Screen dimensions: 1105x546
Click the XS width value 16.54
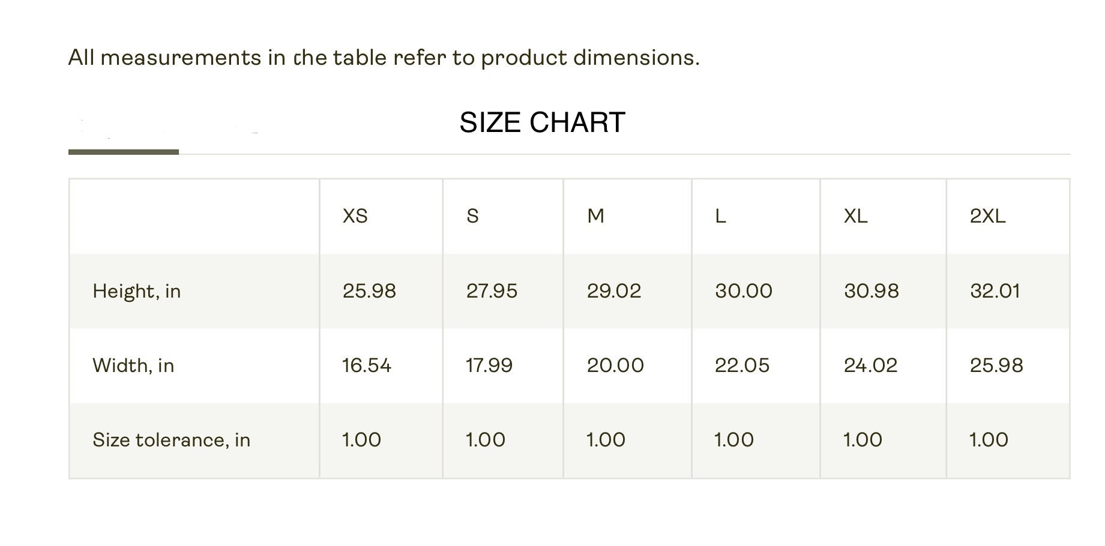[x=366, y=365]
